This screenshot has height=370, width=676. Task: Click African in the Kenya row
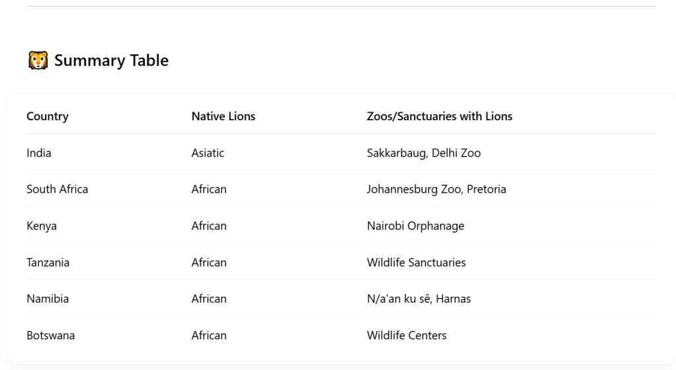209,226
